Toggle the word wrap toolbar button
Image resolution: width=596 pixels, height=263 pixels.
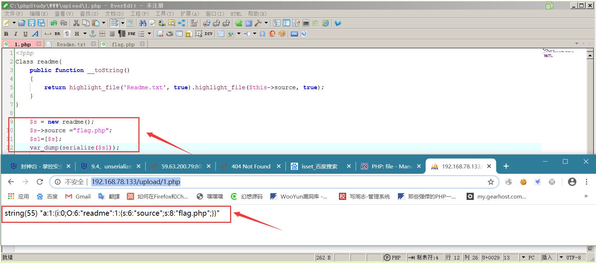click(x=114, y=23)
